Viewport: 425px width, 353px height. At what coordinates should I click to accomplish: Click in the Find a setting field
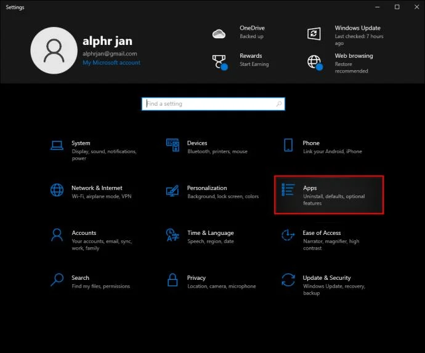tap(213, 104)
